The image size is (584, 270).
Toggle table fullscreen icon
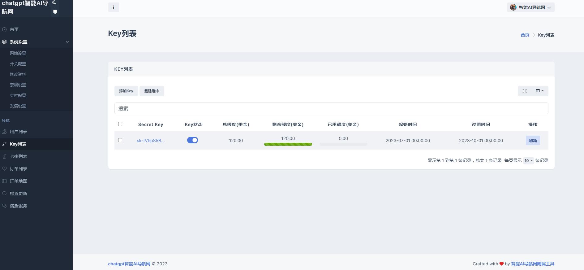pyautogui.click(x=525, y=91)
